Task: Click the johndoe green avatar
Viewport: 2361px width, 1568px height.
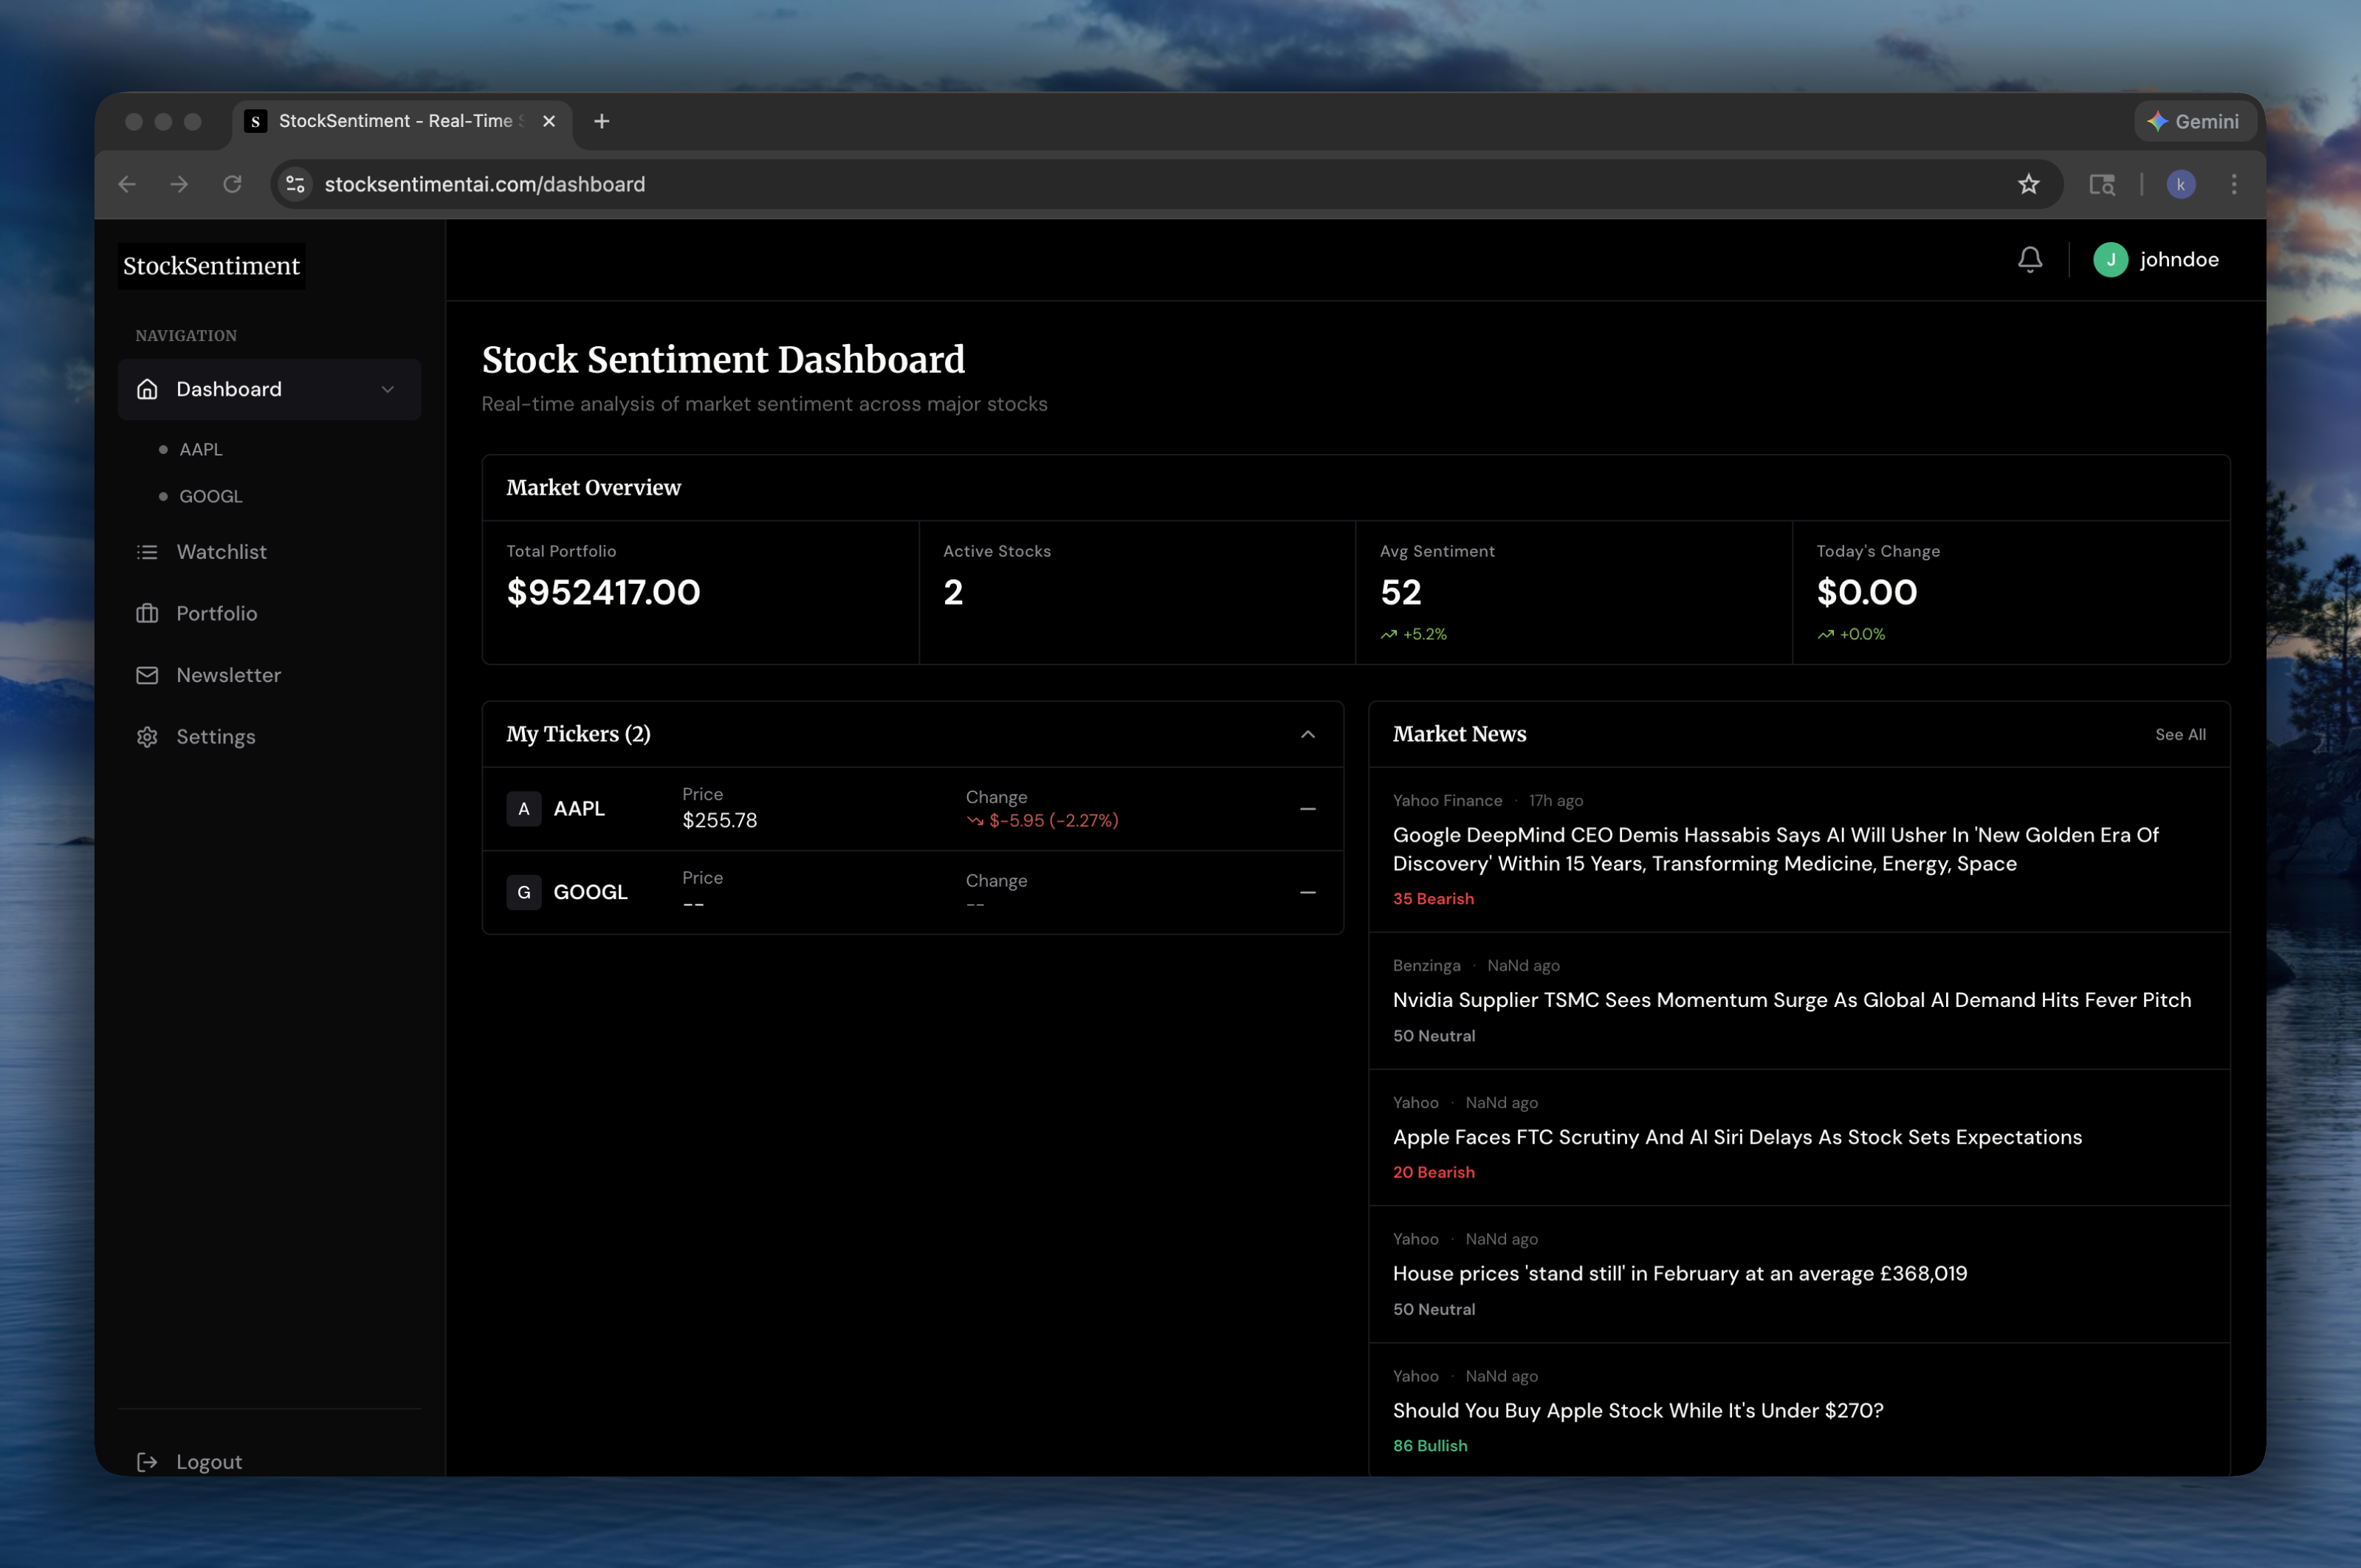Action: [x=2110, y=260]
